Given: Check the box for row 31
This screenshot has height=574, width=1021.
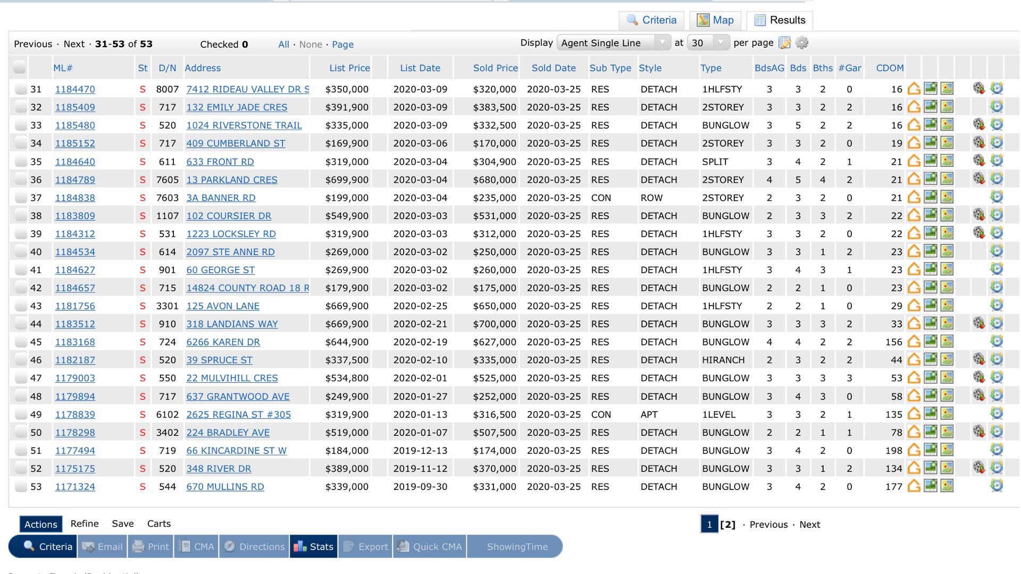Looking at the screenshot, I should pos(21,89).
